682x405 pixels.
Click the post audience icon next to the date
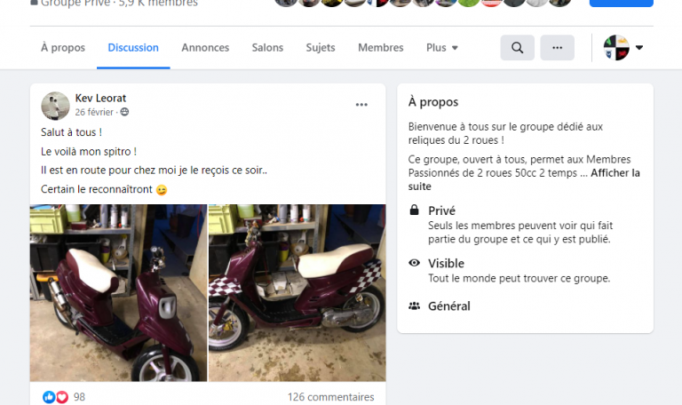[124, 112]
